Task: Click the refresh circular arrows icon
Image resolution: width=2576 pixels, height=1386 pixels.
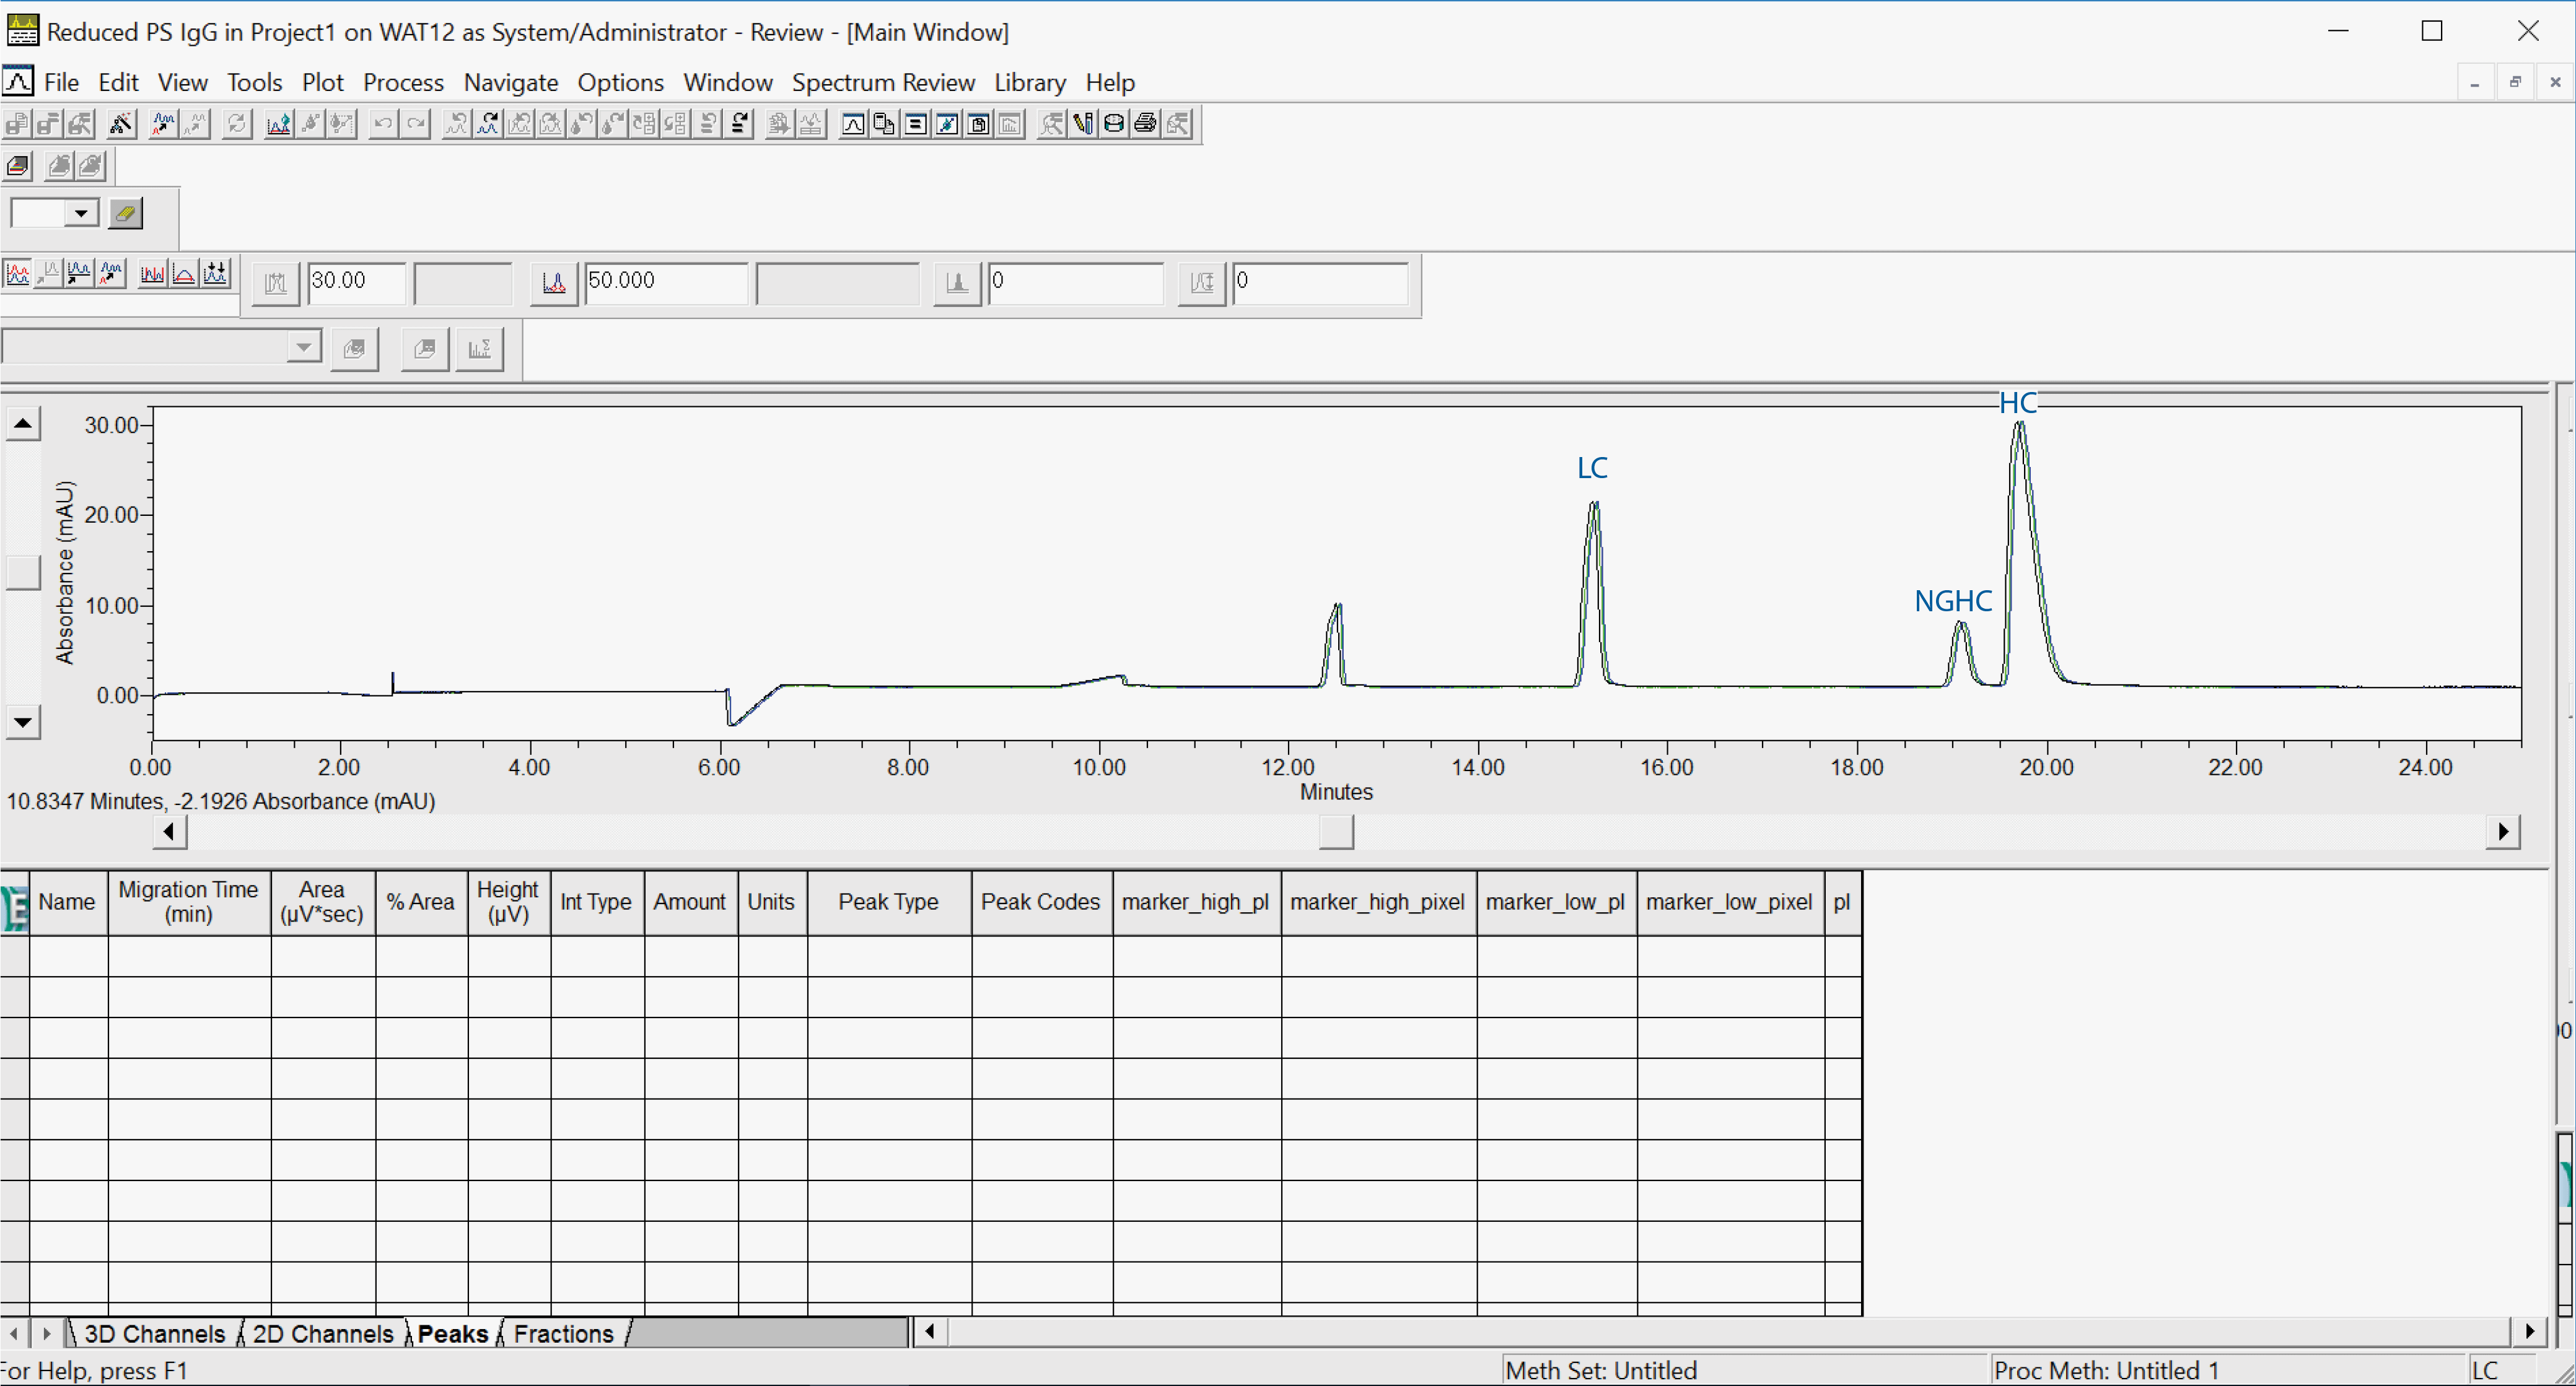Action: 237,124
